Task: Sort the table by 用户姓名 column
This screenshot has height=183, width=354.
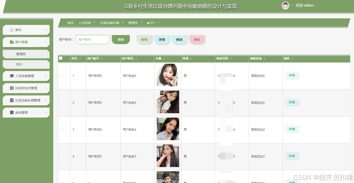Action: click(x=136, y=59)
